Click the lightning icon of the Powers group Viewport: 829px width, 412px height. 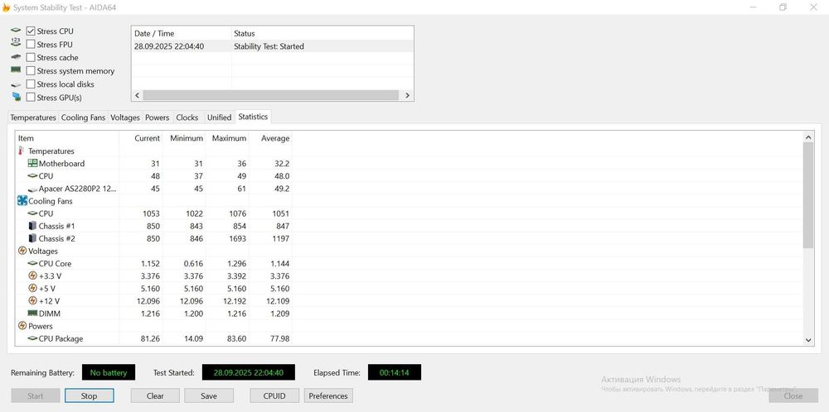pyautogui.click(x=22, y=326)
